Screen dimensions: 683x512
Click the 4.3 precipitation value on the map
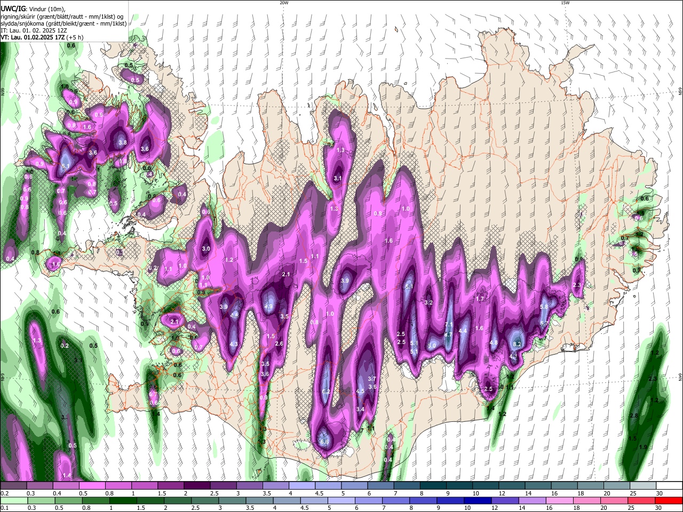tap(234, 344)
